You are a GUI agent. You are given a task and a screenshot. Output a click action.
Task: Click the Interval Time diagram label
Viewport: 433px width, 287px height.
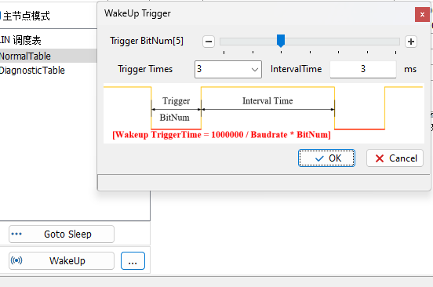click(267, 100)
